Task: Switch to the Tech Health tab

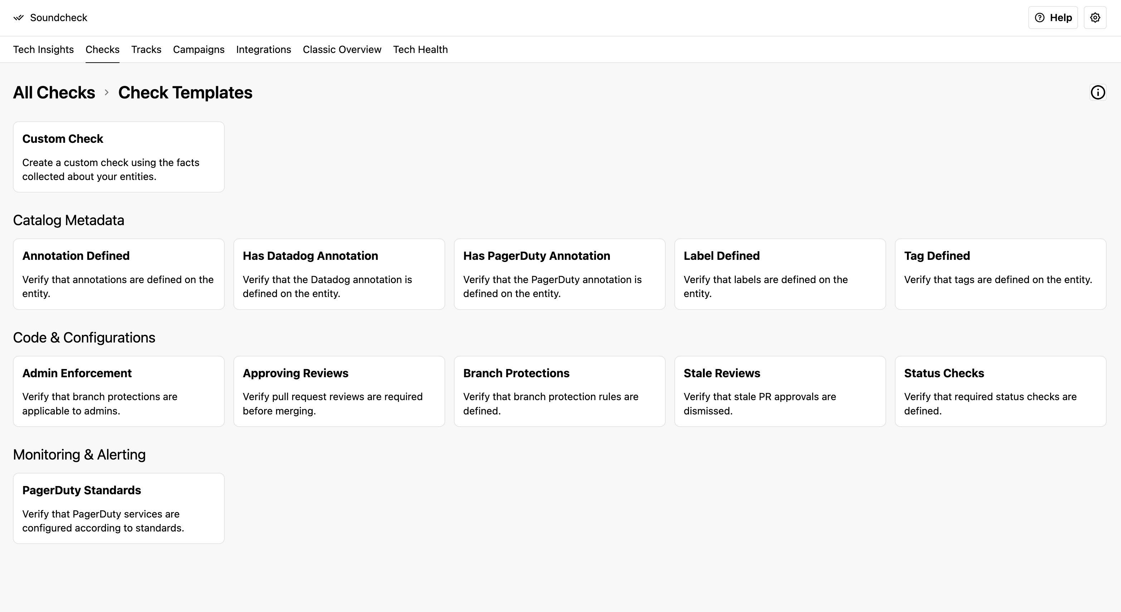Action: tap(420, 50)
